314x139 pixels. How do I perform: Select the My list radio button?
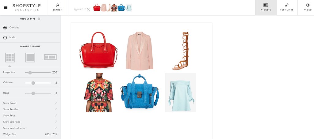pyautogui.click(x=5, y=38)
